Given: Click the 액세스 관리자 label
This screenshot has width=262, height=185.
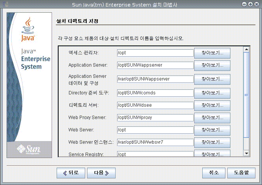Looking at the screenshot, I should pyautogui.click(x=83, y=53).
